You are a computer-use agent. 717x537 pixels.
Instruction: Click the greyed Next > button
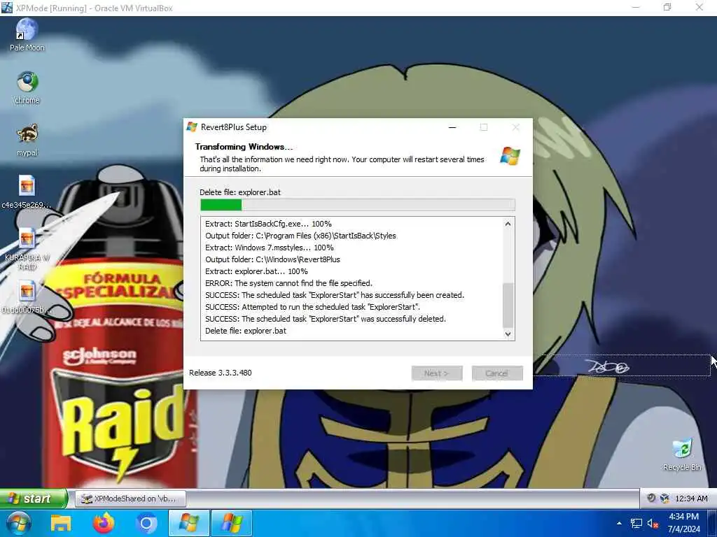pyautogui.click(x=437, y=373)
